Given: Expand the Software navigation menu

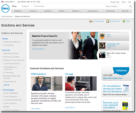Looking at the screenshot, I should 76,11.
